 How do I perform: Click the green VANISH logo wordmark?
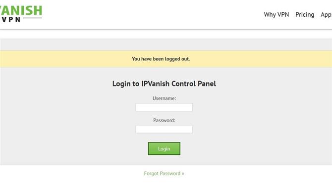[x=21, y=10]
